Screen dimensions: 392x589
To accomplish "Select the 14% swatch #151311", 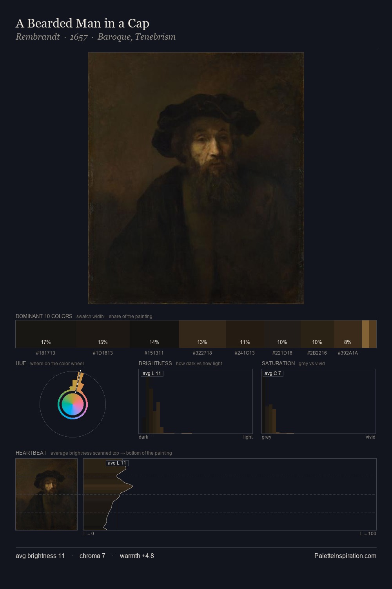I will pyautogui.click(x=154, y=334).
